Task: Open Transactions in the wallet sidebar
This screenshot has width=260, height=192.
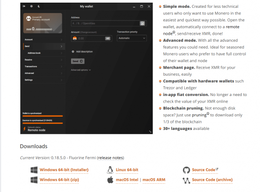Action: pos(43,66)
